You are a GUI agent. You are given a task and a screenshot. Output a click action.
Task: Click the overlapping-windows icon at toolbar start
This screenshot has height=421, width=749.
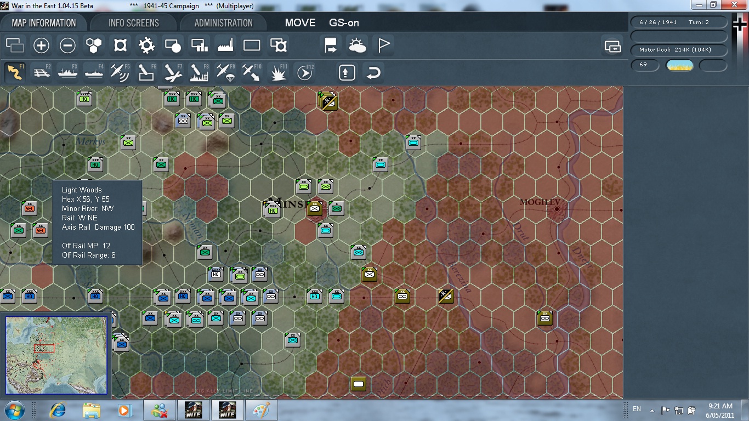click(15, 45)
